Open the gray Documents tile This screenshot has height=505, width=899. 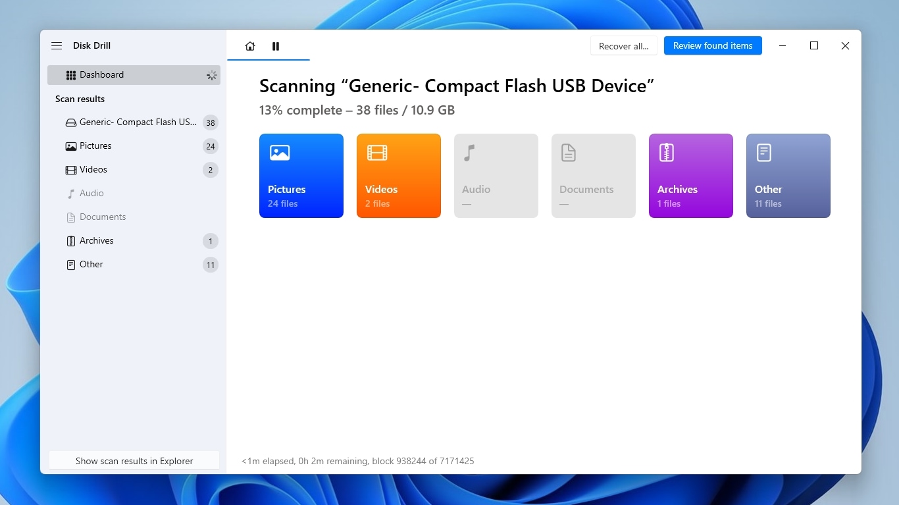point(594,176)
